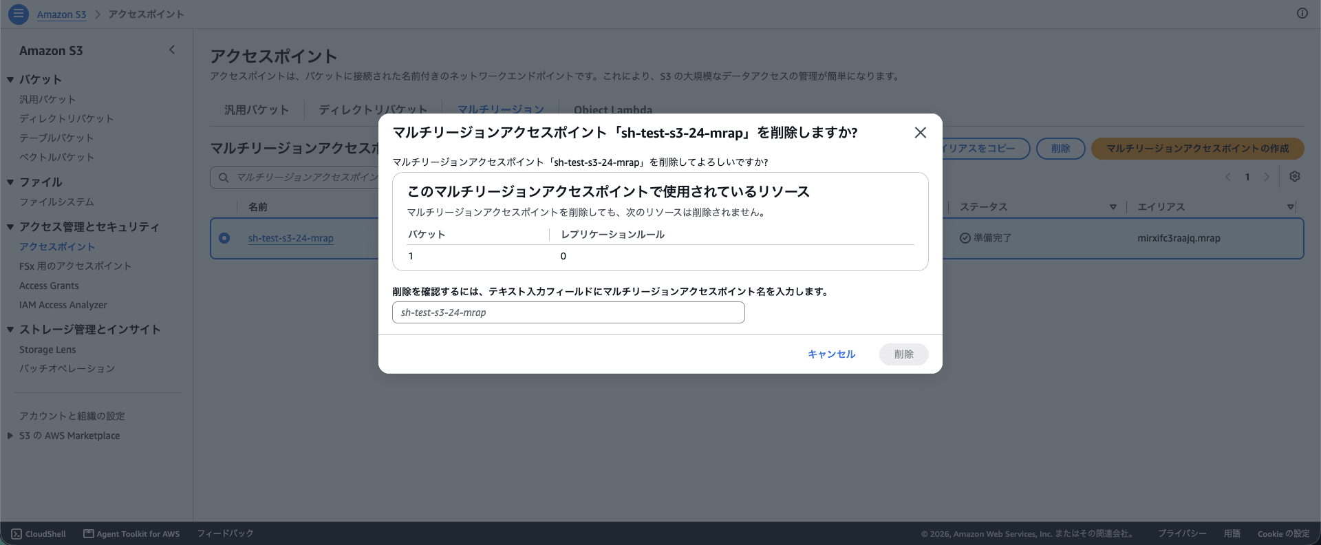Switch to 汎用バケット tab

[x=257, y=109]
